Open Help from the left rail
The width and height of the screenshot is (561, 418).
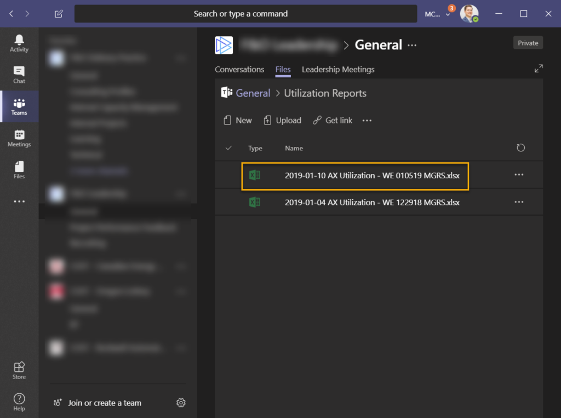(19, 402)
